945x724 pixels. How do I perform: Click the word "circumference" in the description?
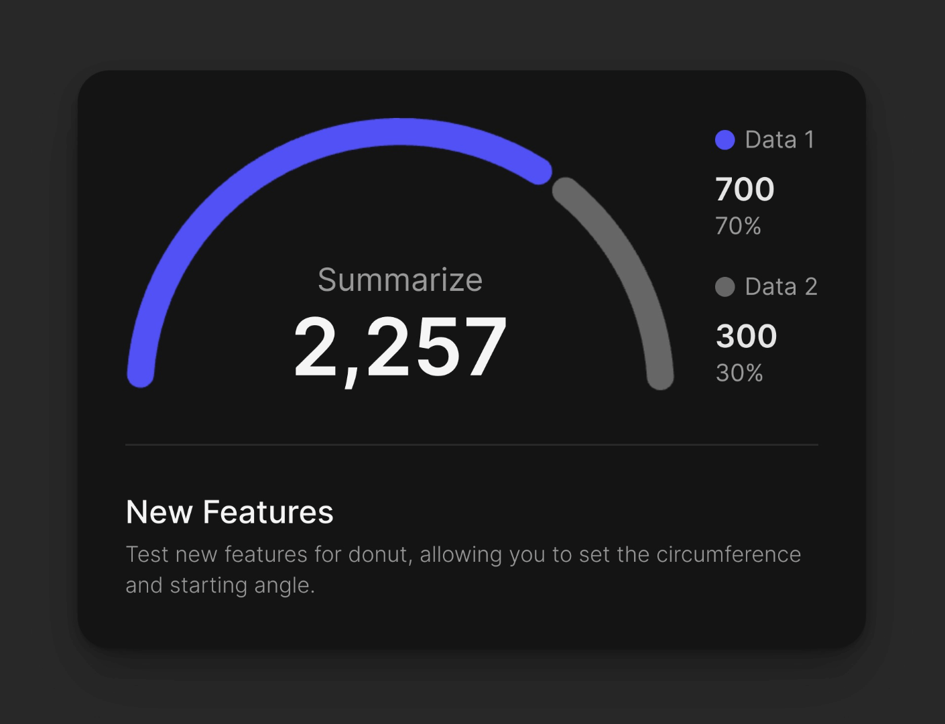pos(729,555)
